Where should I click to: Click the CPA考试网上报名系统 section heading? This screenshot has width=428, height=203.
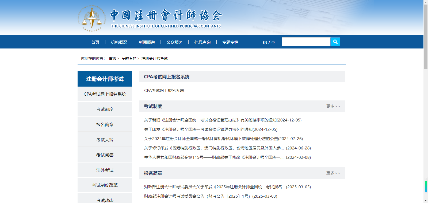click(167, 77)
